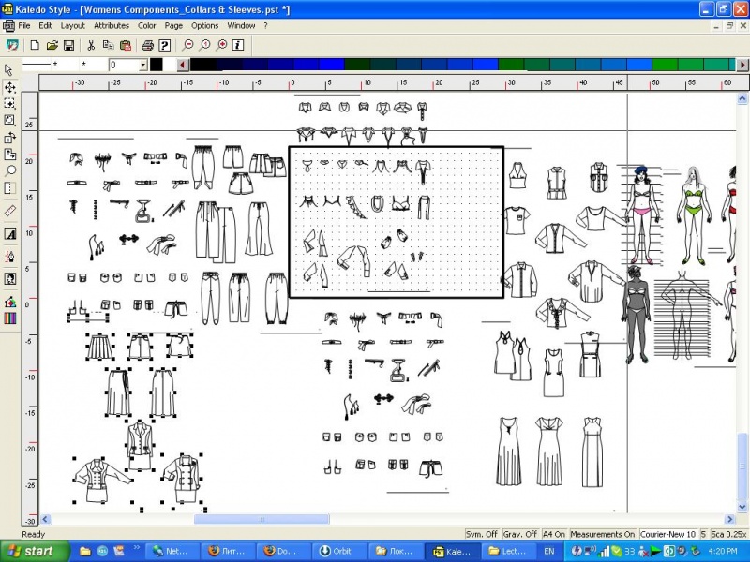Image resolution: width=750 pixels, height=562 pixels.
Task: Click the New document icon
Action: click(35, 45)
